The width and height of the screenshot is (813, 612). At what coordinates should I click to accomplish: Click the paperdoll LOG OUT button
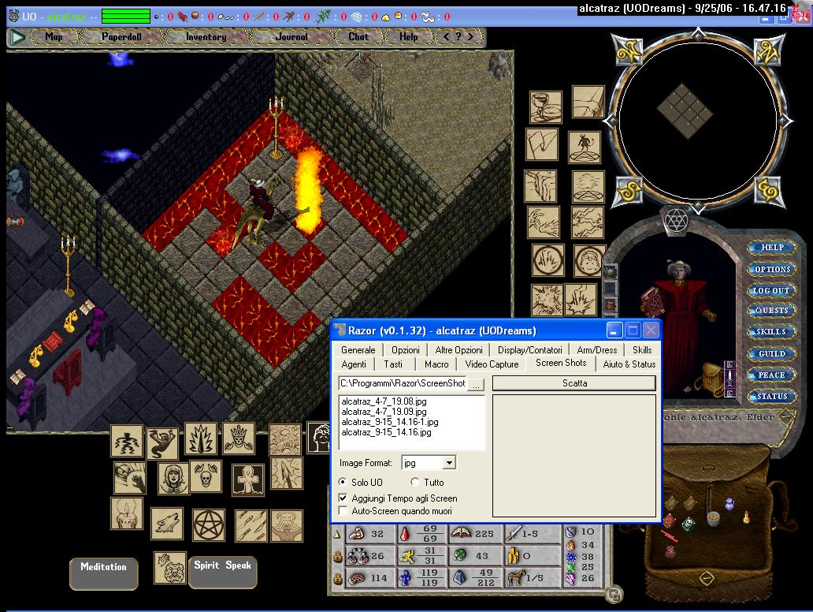coord(771,290)
